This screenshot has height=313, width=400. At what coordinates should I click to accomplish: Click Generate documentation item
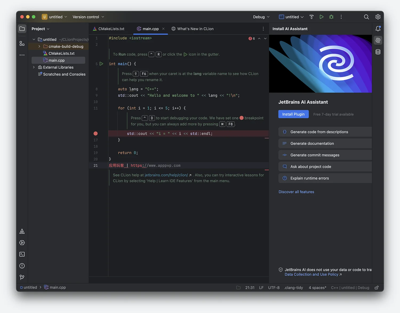click(x=325, y=143)
